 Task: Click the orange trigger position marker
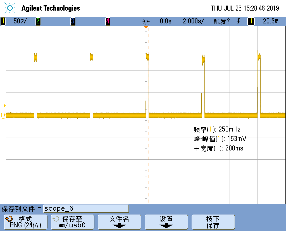(x=146, y=27)
